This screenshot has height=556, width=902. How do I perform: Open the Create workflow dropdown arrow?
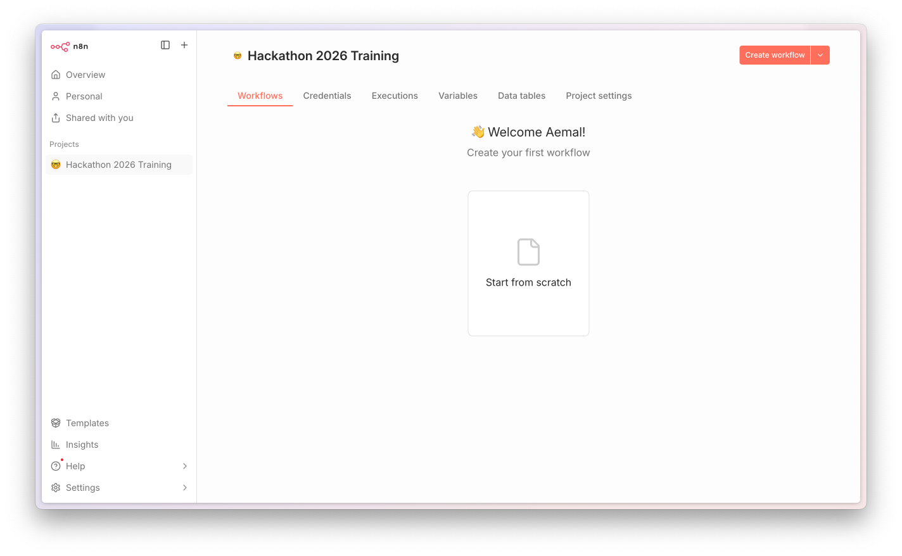pos(820,55)
